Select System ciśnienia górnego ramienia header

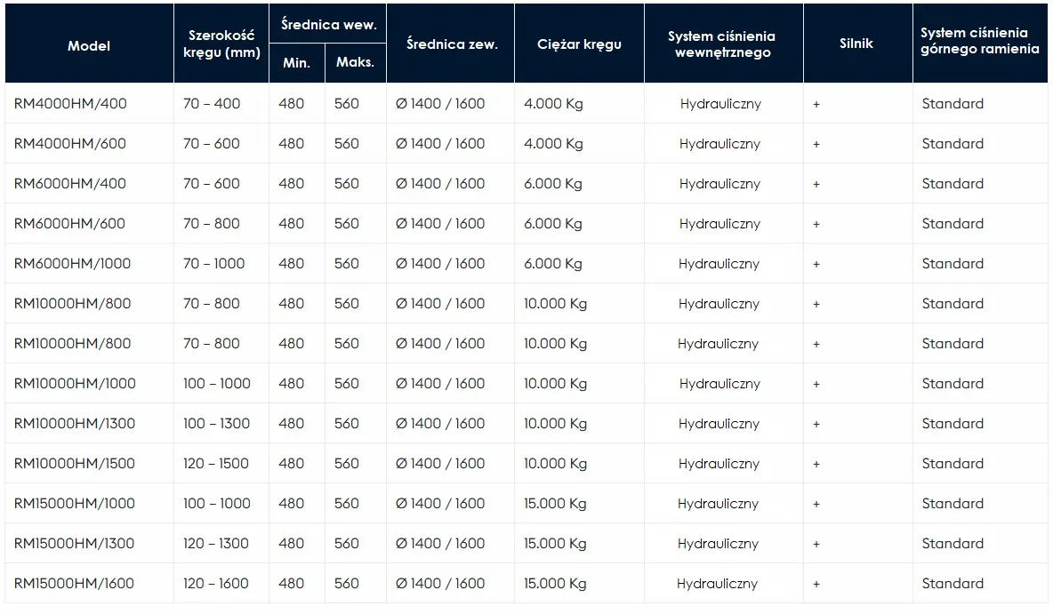point(980,41)
